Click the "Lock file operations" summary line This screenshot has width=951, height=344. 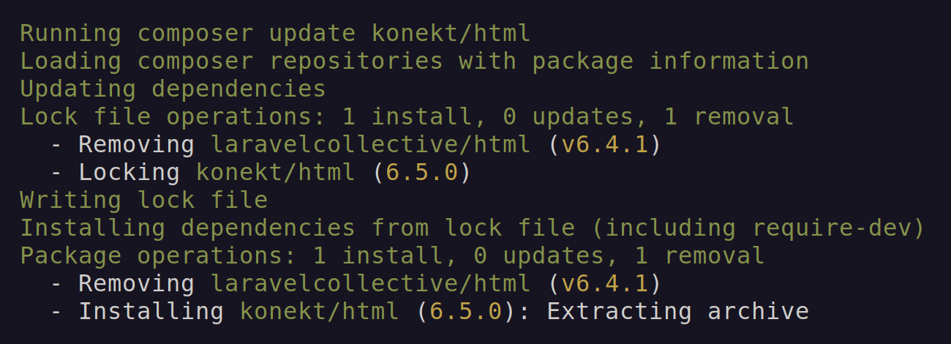(406, 117)
